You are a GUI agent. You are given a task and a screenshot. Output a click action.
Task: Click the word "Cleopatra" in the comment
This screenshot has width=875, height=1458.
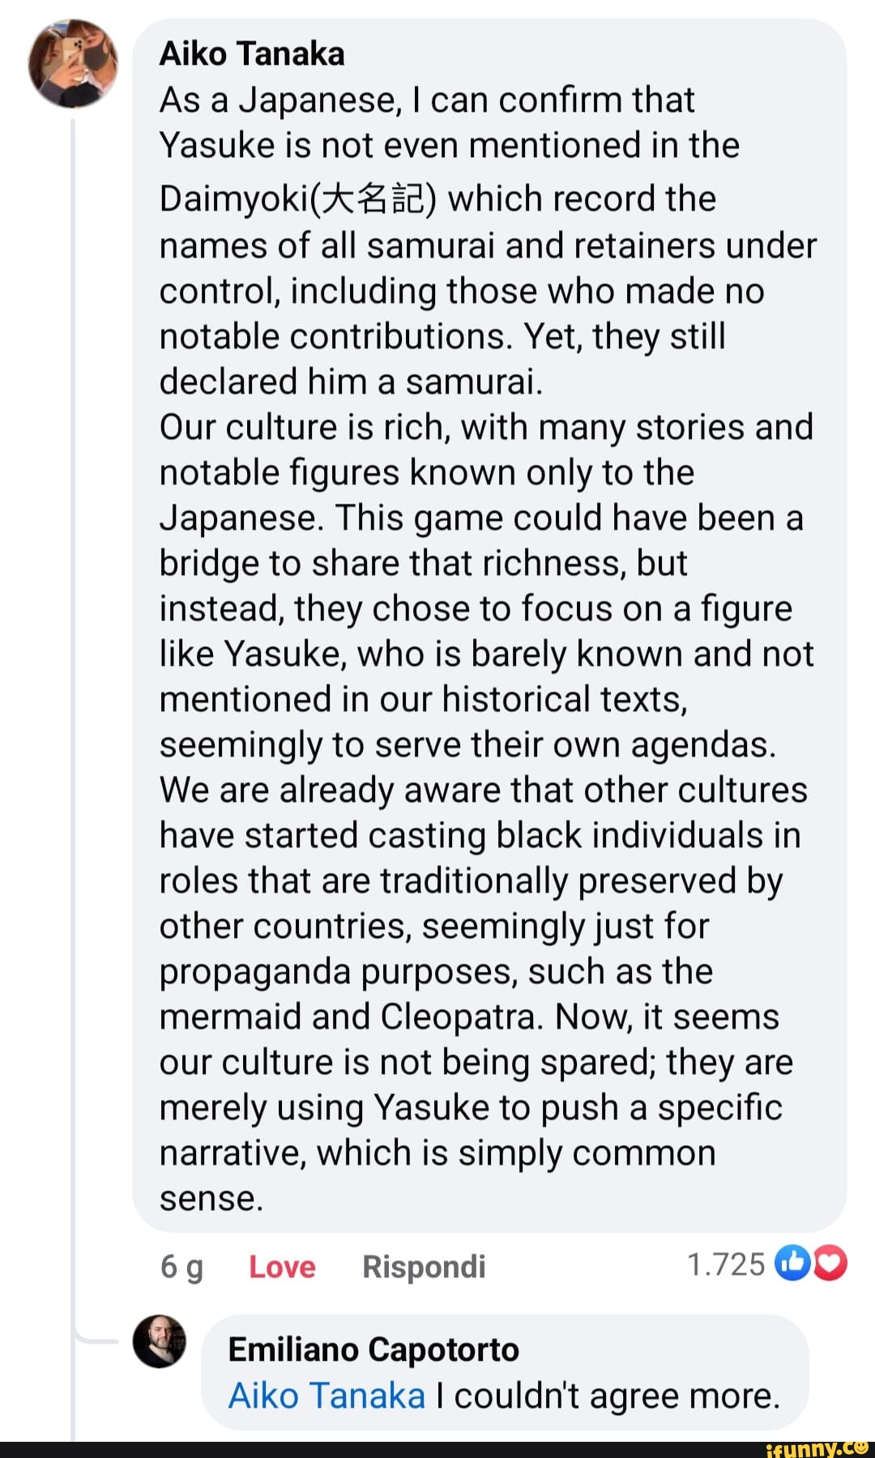point(460,1017)
